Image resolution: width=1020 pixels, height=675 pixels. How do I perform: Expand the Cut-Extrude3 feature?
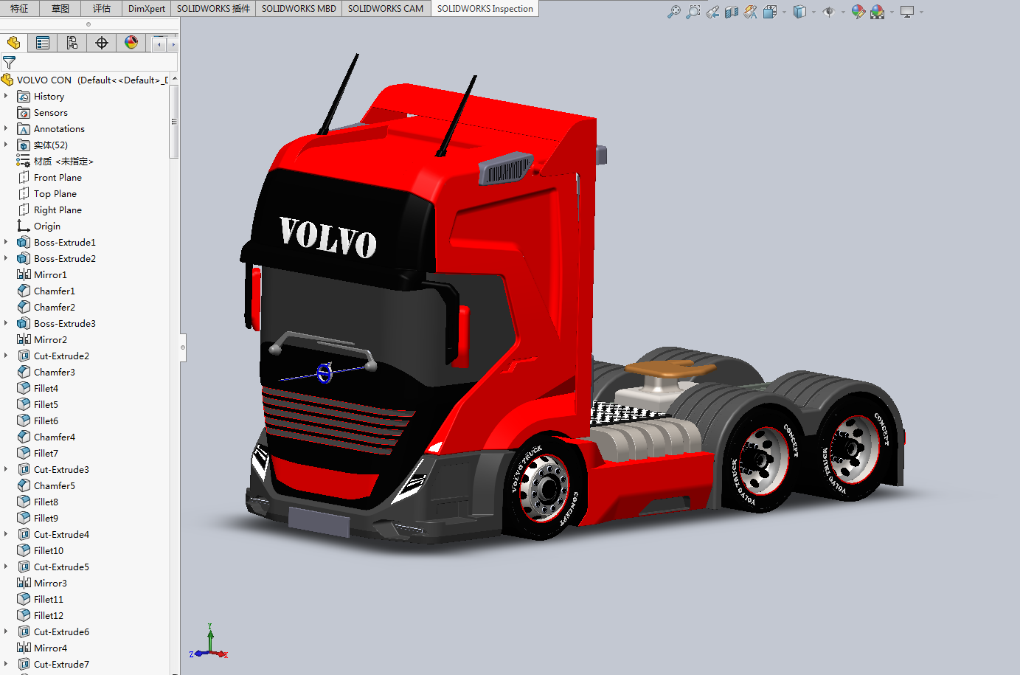point(6,469)
